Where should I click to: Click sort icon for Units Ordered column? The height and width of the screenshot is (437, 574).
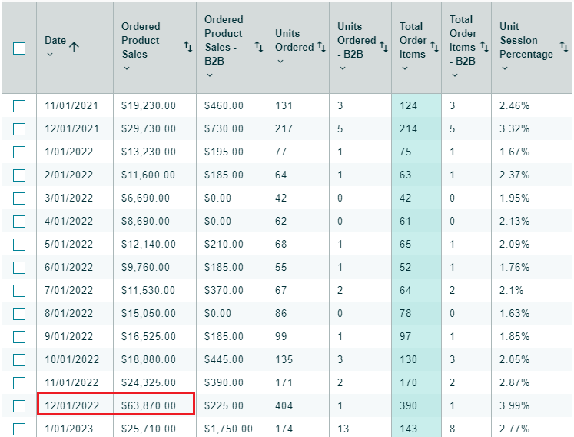pos(321,48)
